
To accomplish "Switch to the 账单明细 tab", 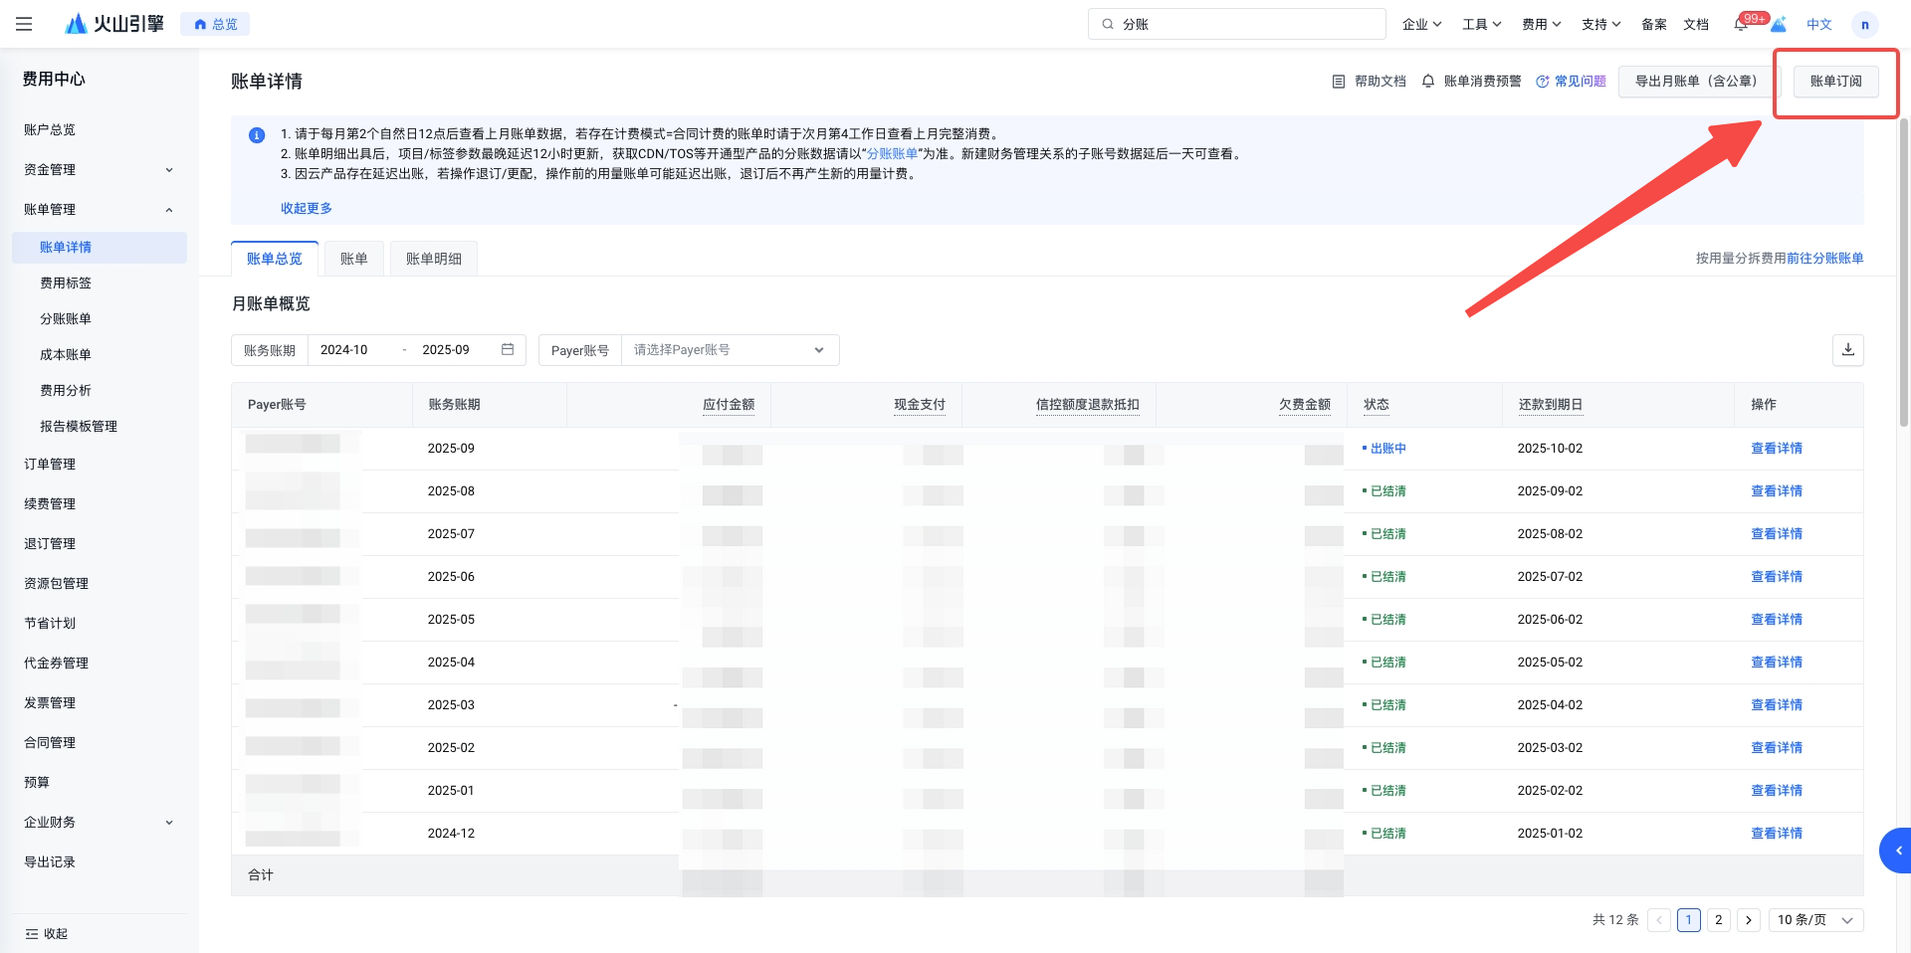I will click(x=434, y=259).
